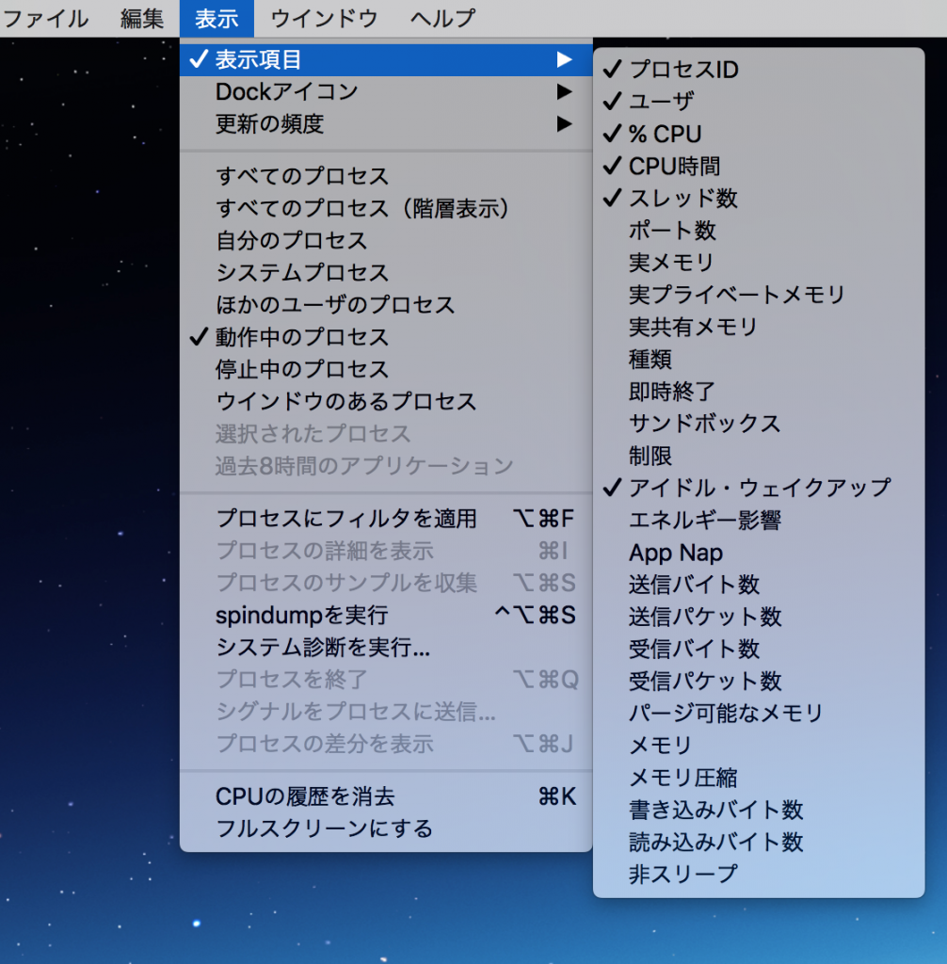Select 停止中のプロセス filter
This screenshot has height=964, width=947.
pyautogui.click(x=386, y=369)
